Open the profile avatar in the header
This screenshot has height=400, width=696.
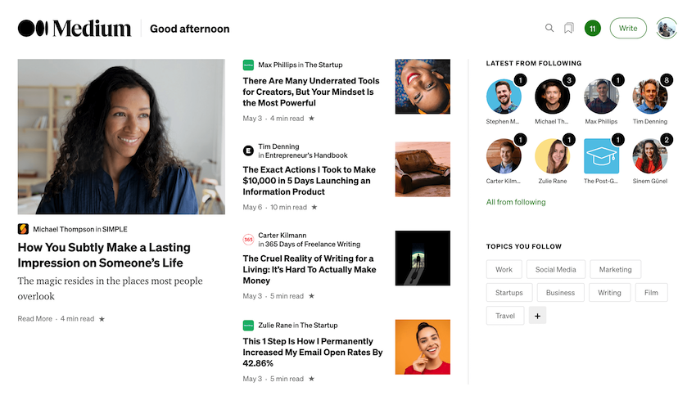pyautogui.click(x=667, y=29)
